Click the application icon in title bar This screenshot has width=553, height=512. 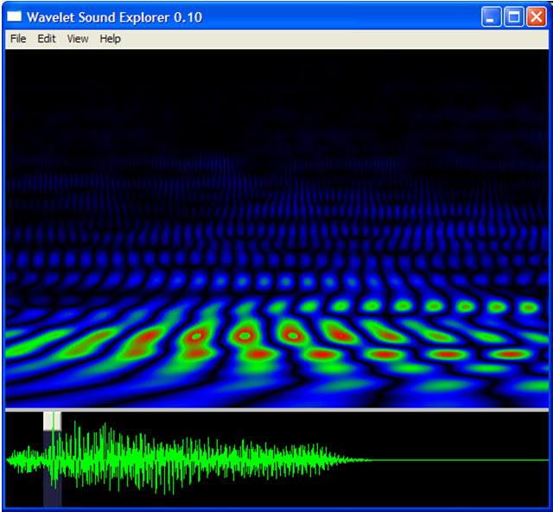click(15, 16)
